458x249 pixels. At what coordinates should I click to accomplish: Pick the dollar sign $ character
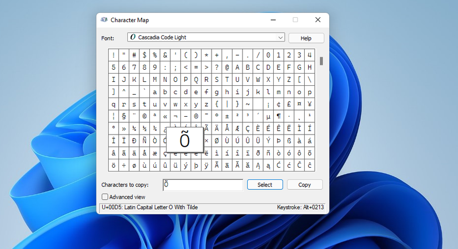[x=144, y=55]
